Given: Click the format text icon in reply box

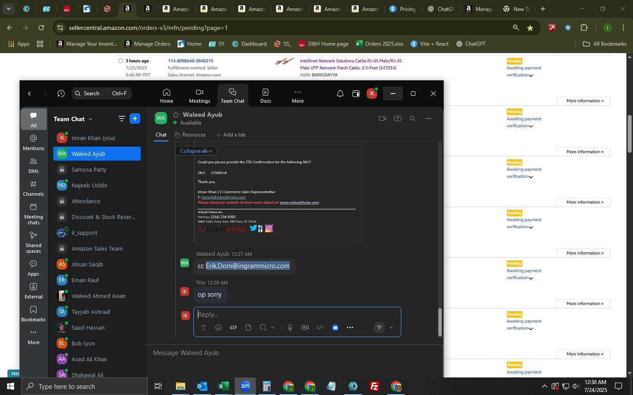Looking at the screenshot, I should (x=204, y=328).
